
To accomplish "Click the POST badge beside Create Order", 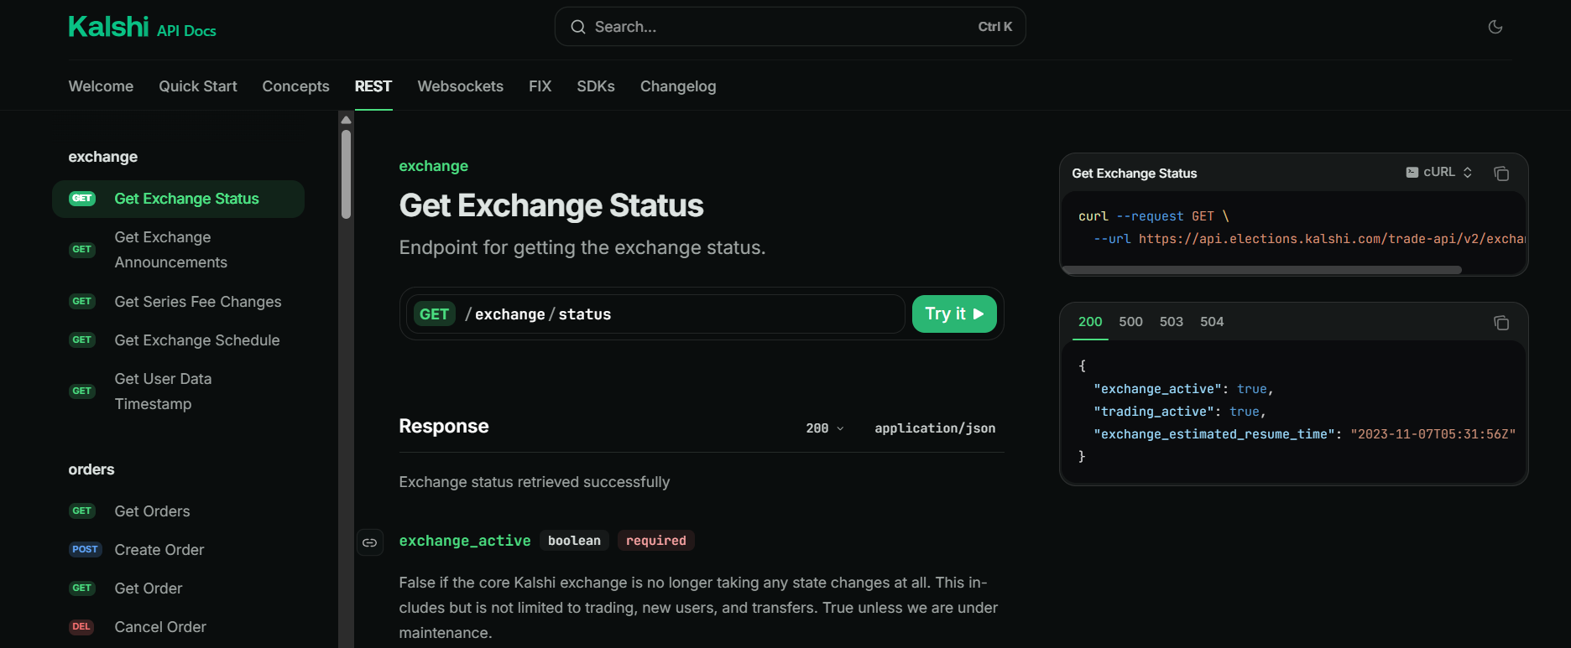I will (x=85, y=550).
